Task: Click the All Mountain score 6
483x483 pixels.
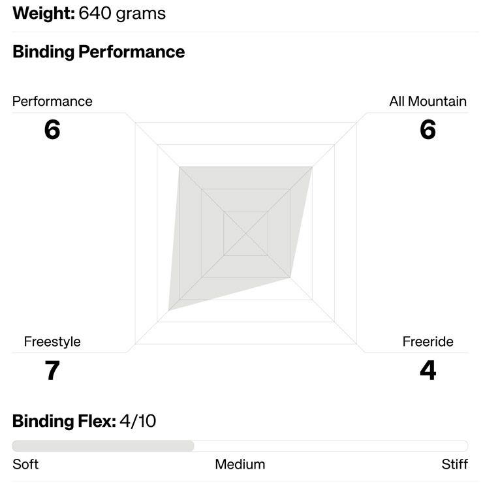Action: click(x=428, y=130)
